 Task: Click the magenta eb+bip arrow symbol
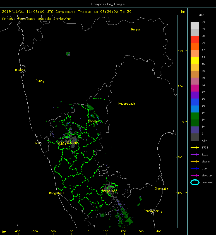coord(195,175)
